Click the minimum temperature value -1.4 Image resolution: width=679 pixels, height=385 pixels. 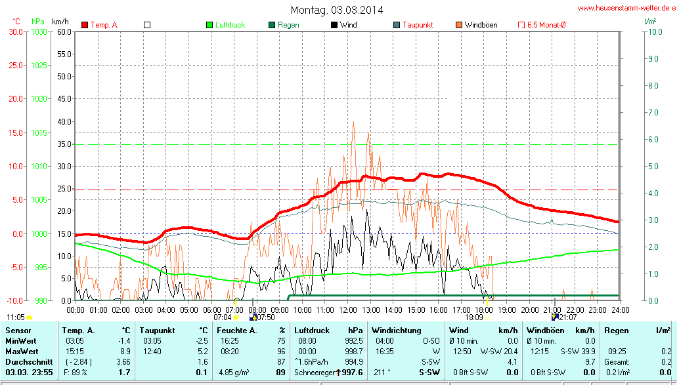point(124,341)
